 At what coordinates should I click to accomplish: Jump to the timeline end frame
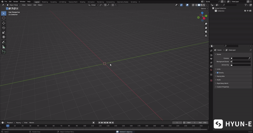click(x=113, y=123)
